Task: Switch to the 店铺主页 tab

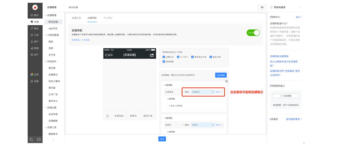Action: click(76, 18)
